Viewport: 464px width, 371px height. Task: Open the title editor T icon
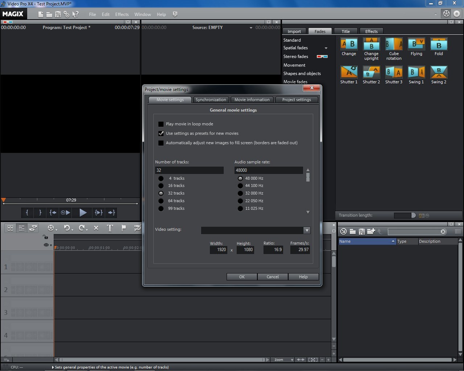point(110,228)
